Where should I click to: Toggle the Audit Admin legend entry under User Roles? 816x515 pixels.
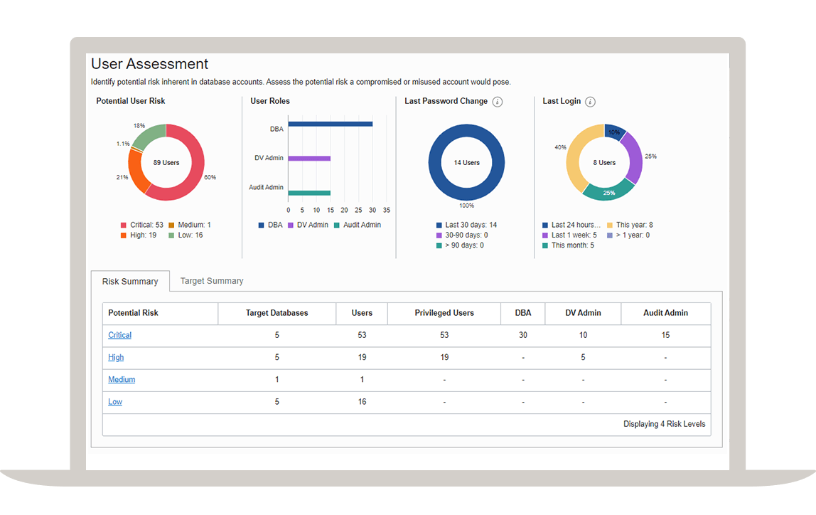tap(357, 225)
